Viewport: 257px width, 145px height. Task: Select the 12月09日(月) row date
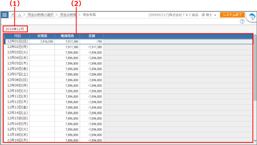[x=17, y=85]
